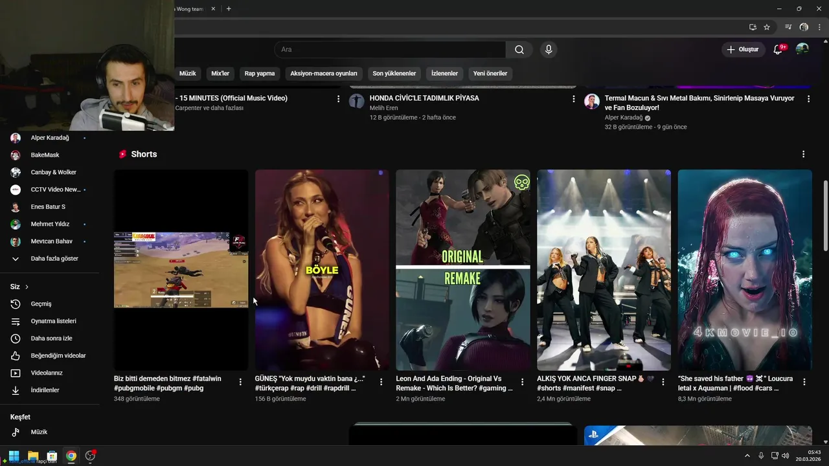This screenshot has width=829, height=466.
Task: Click the Chrome taskbar icon
Action: click(x=71, y=456)
